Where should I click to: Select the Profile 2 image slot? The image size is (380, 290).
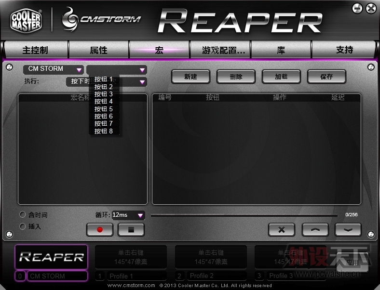[x=211, y=257]
